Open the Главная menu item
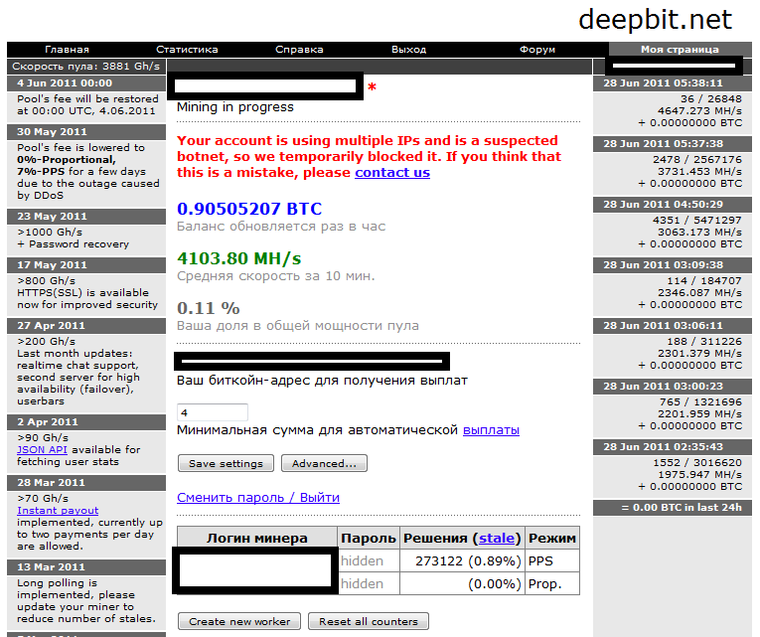 click(x=67, y=50)
